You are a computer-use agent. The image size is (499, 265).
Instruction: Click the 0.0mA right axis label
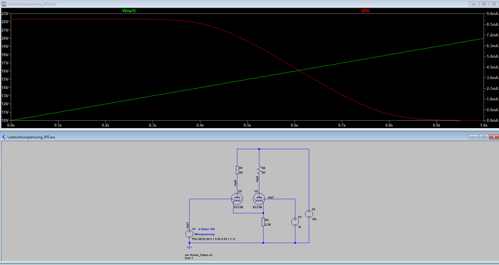(x=492, y=120)
